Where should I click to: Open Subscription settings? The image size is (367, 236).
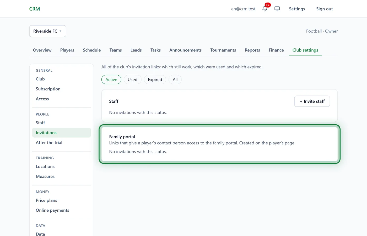pos(62,89)
